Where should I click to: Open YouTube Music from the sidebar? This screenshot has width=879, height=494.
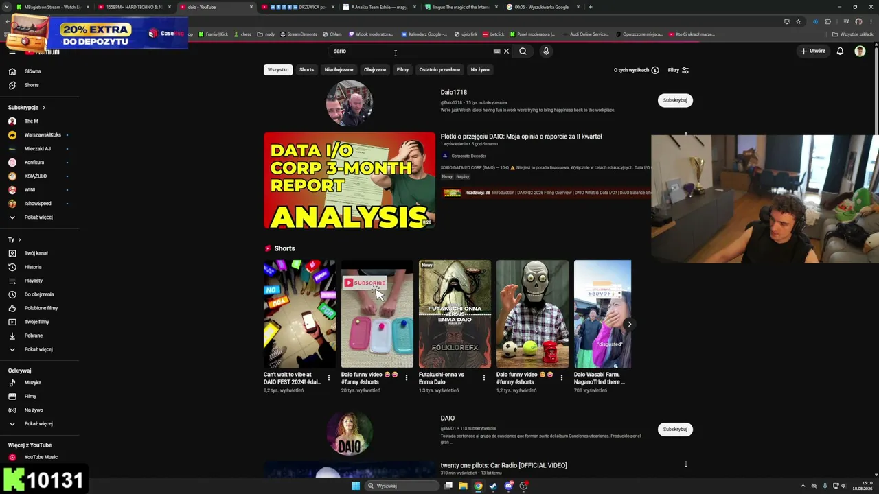click(x=41, y=457)
